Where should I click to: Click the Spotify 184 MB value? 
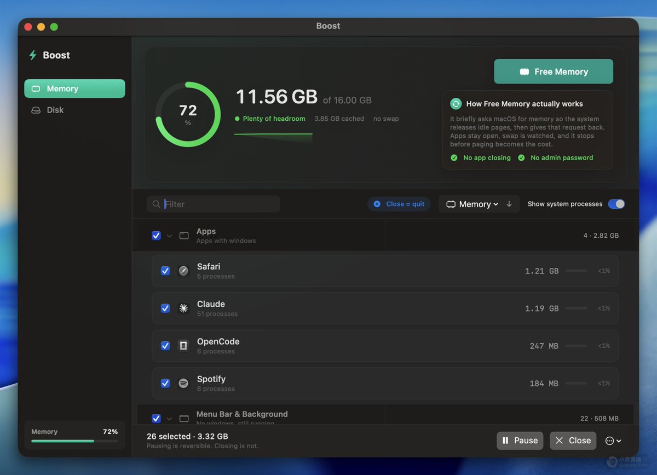click(x=544, y=384)
